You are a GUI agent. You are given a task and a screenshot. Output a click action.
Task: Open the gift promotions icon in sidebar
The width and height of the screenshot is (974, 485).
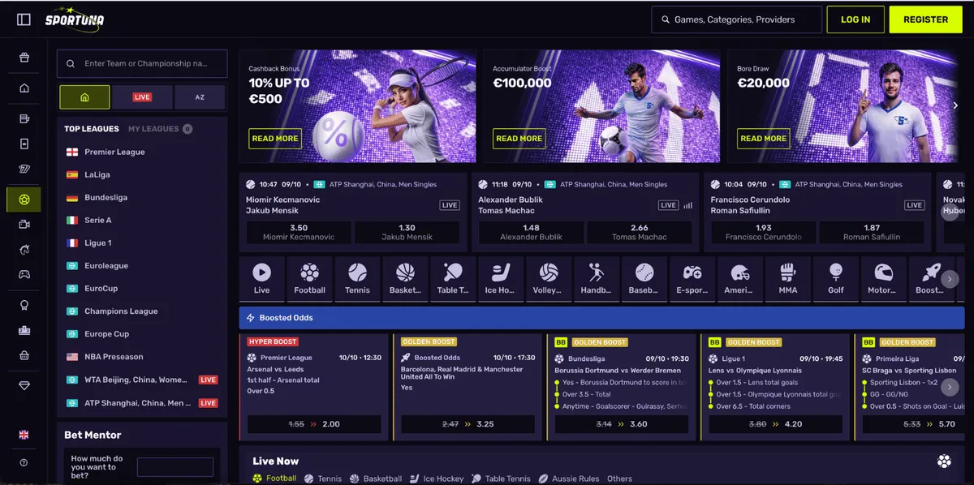point(24,58)
